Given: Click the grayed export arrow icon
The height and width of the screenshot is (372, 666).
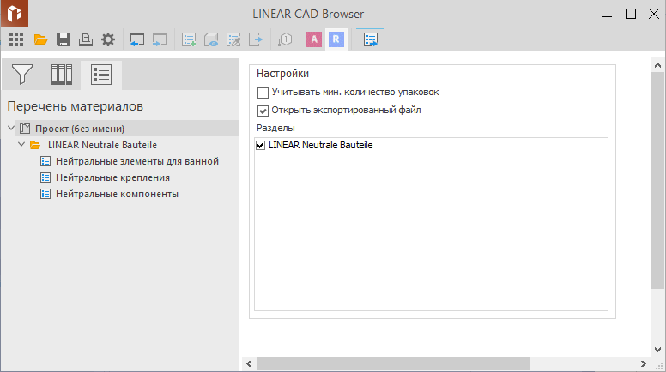Looking at the screenshot, I should (256, 39).
